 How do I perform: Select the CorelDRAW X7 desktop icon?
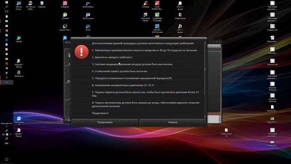157,17
